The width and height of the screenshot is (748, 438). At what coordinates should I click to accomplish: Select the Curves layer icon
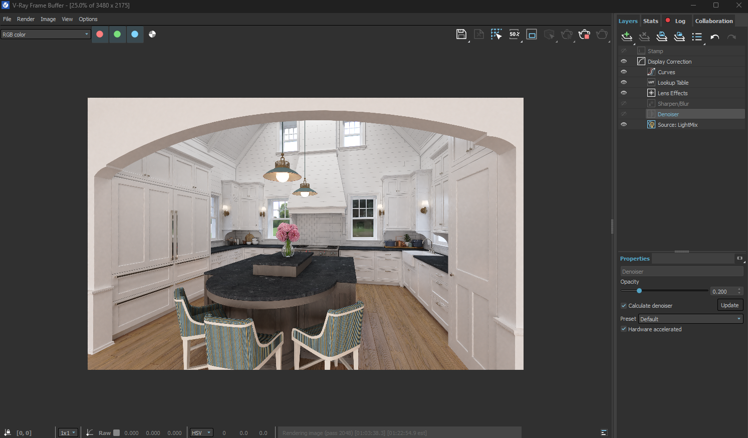point(651,72)
